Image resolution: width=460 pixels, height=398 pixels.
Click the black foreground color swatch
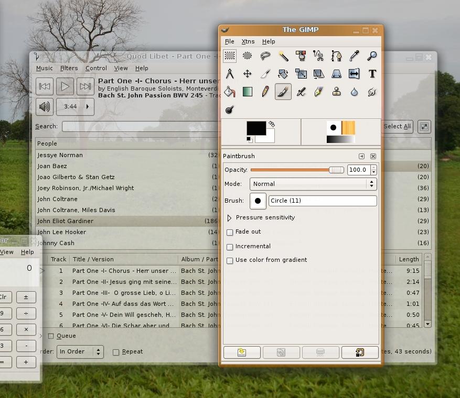point(256,128)
